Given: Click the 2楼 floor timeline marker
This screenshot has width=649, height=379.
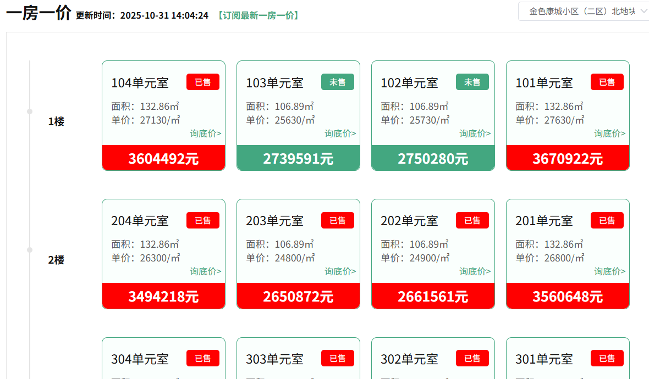Looking at the screenshot, I should 30,250.
